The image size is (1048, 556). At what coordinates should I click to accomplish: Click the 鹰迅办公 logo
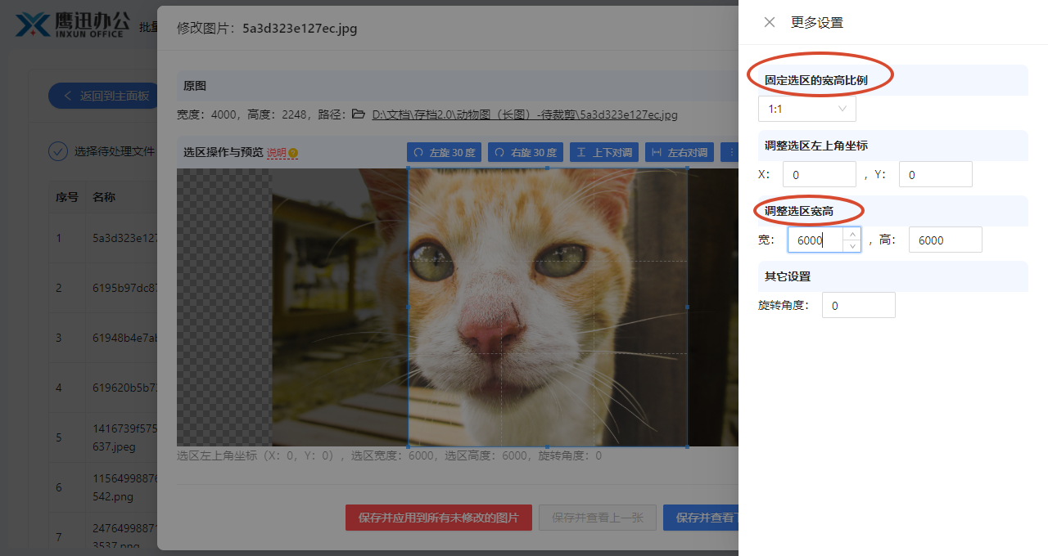pos(72,25)
